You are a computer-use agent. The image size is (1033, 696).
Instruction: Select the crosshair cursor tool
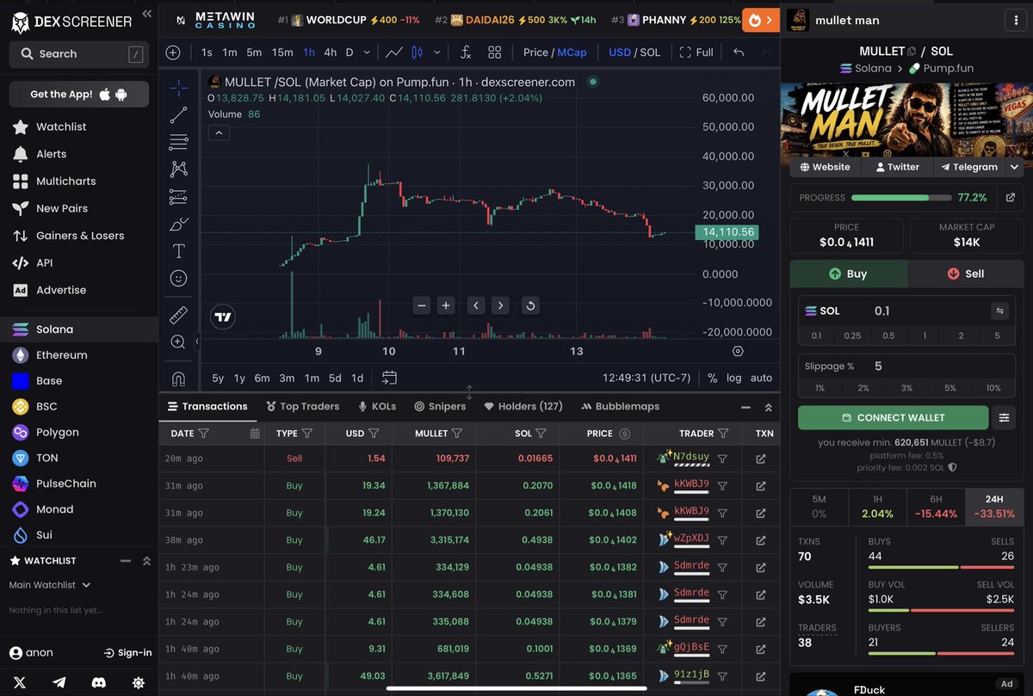coord(178,87)
